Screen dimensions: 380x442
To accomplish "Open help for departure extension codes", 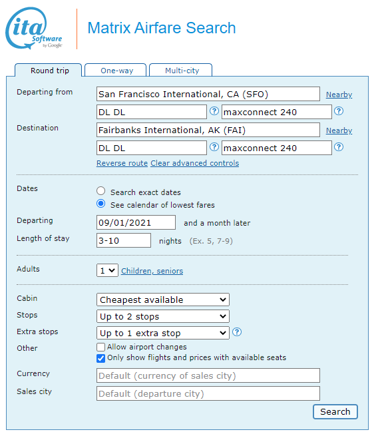I will (x=339, y=111).
